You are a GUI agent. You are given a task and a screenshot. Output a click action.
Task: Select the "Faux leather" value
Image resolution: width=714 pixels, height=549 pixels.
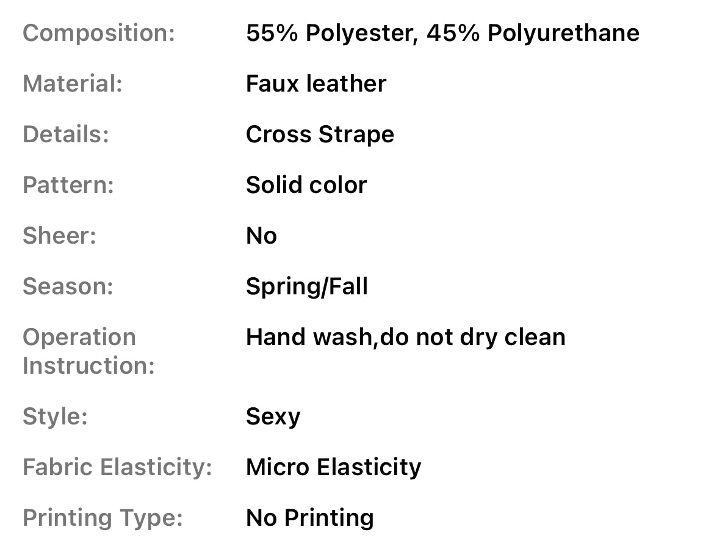(x=316, y=84)
